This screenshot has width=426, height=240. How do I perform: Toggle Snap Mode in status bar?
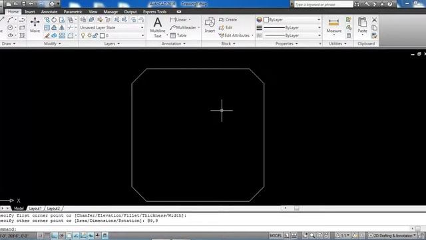(x=40, y=235)
